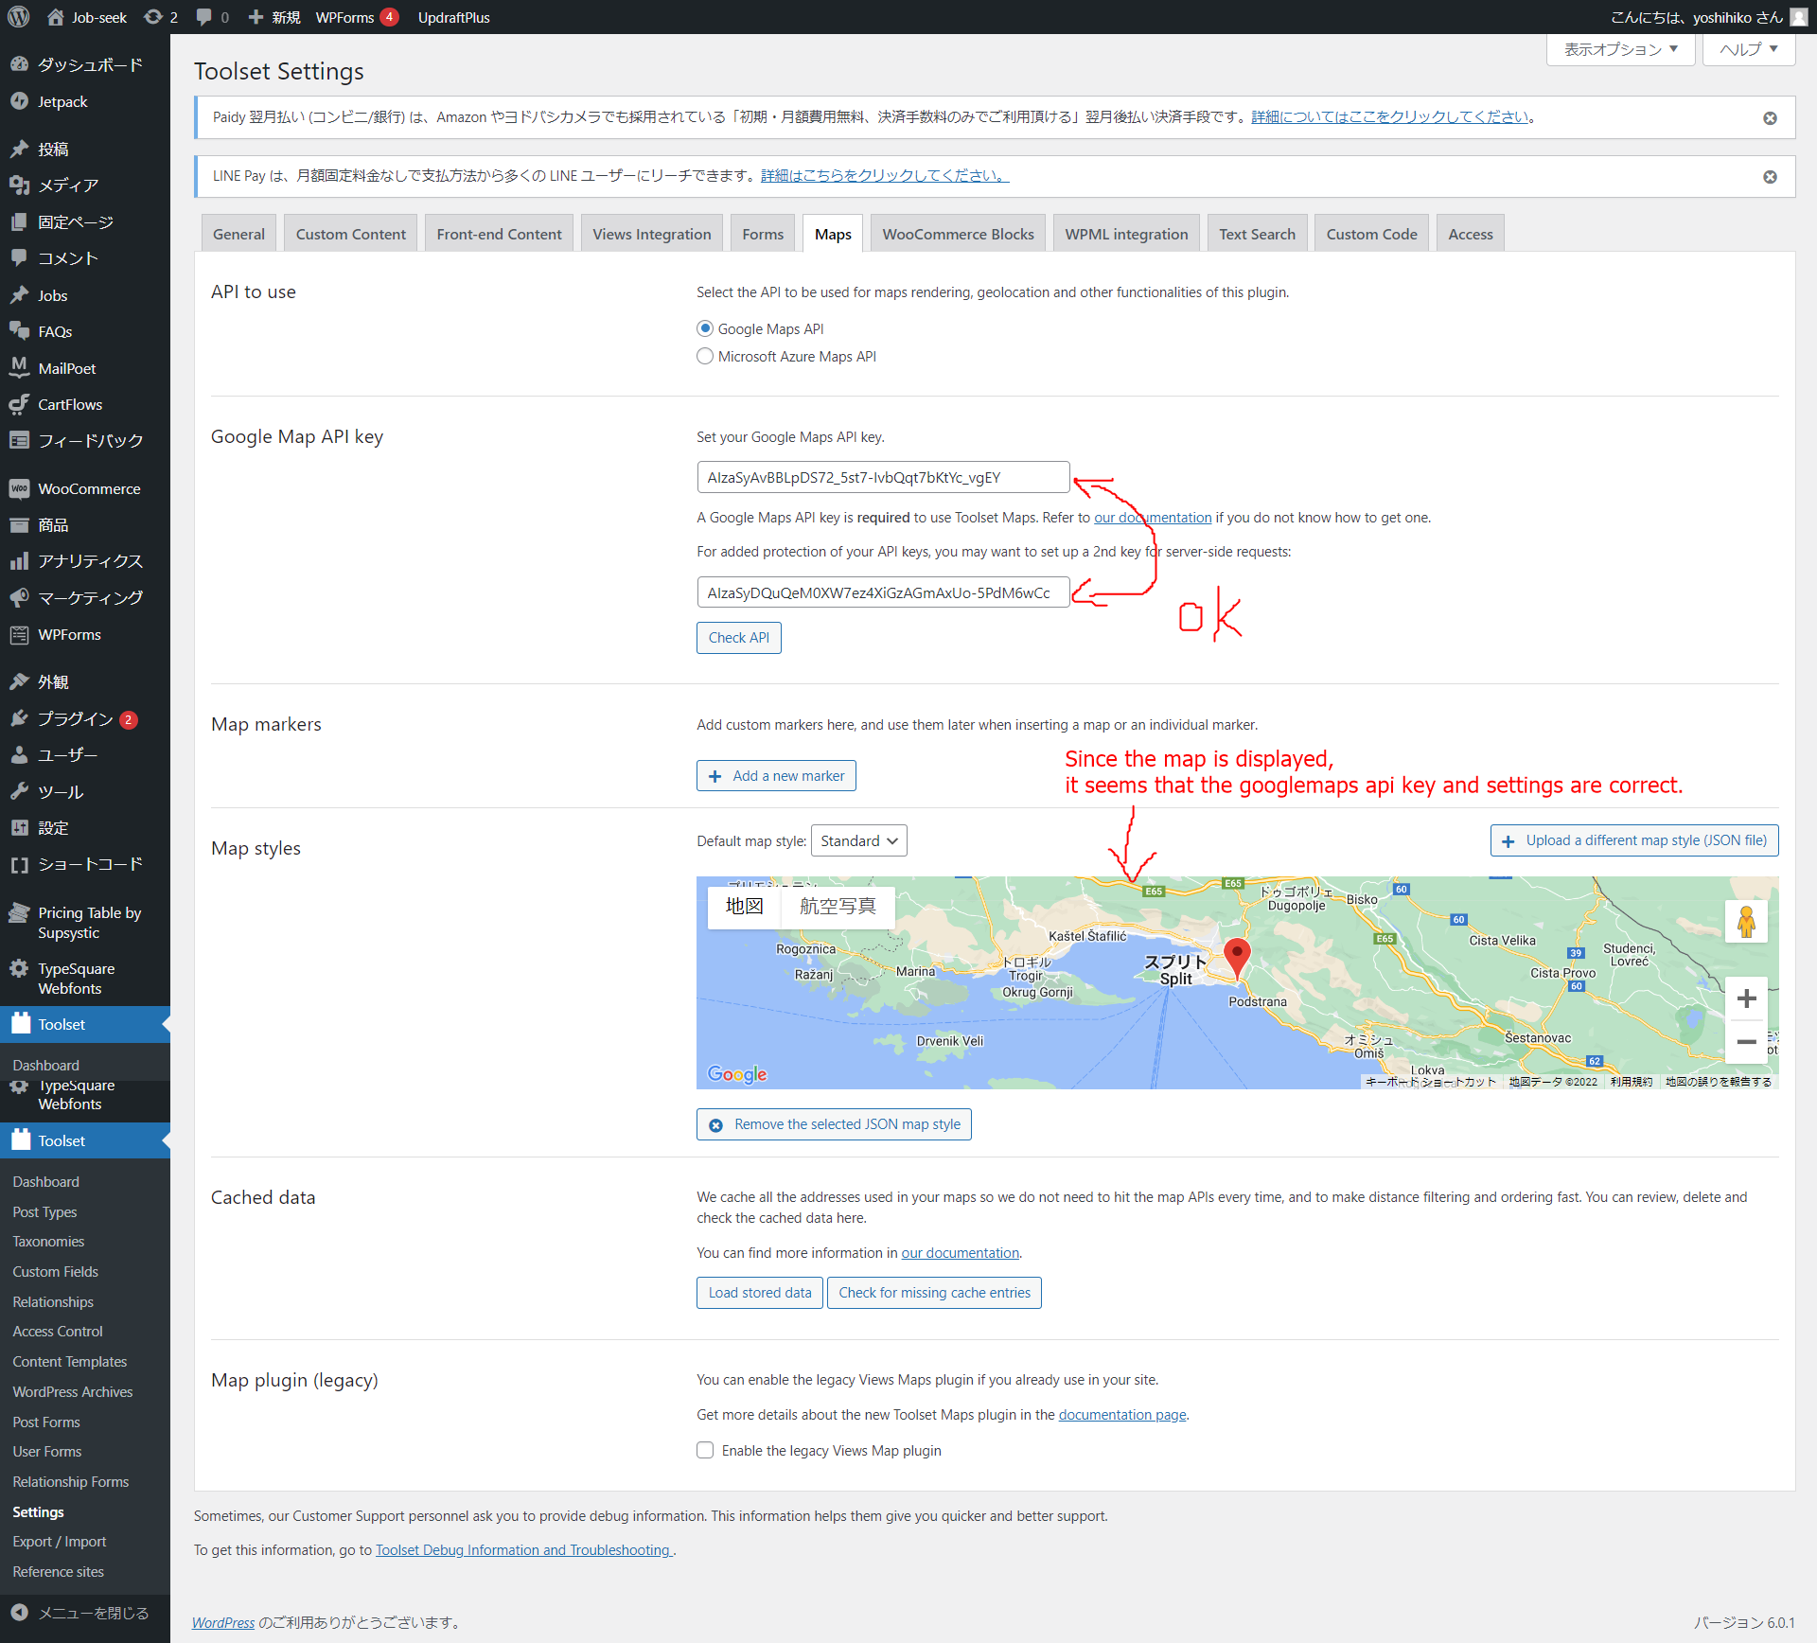Open the Text Search tab
Image resolution: width=1817 pixels, height=1643 pixels.
pyautogui.click(x=1257, y=234)
